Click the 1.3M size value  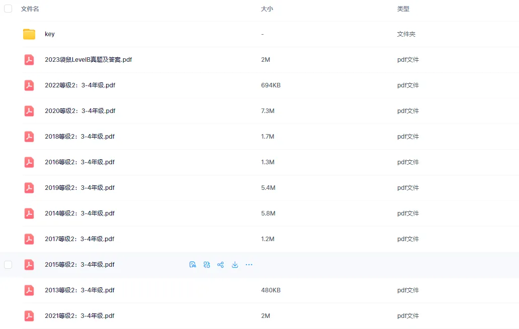pos(268,162)
